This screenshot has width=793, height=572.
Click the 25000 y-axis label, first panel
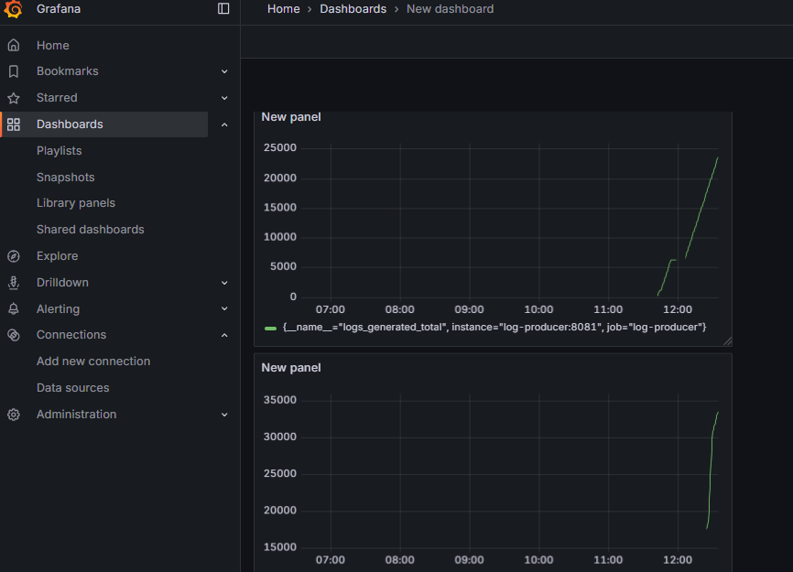[x=279, y=147]
